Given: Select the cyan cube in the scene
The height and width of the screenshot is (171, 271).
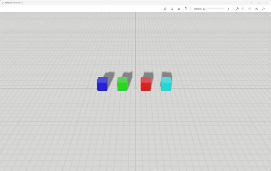Looking at the screenshot, I should coord(166,84).
